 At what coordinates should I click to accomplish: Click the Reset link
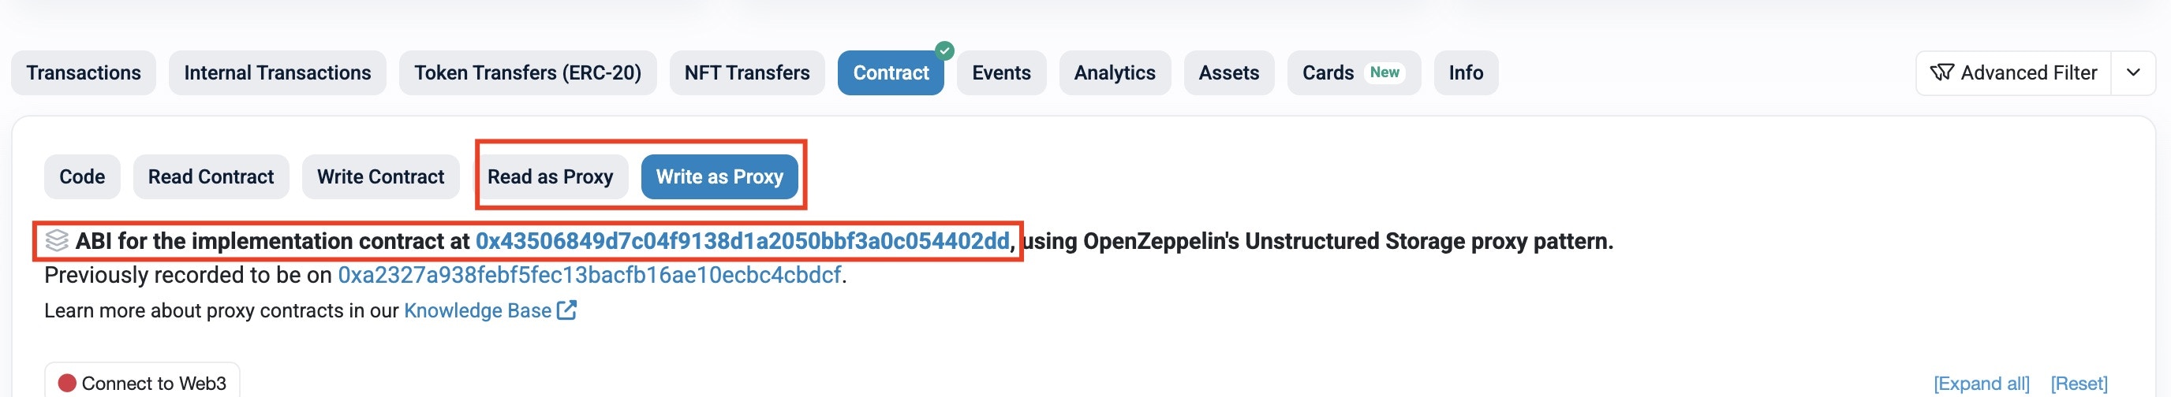[x=2078, y=384]
